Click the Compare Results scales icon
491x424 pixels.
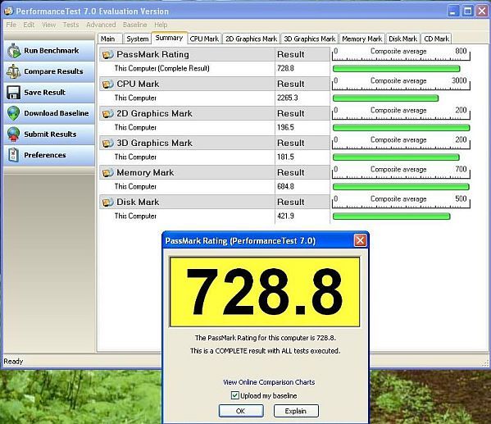point(13,71)
